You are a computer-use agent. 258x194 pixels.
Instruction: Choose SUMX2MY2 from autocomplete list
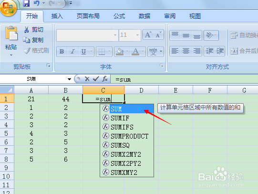(127, 154)
